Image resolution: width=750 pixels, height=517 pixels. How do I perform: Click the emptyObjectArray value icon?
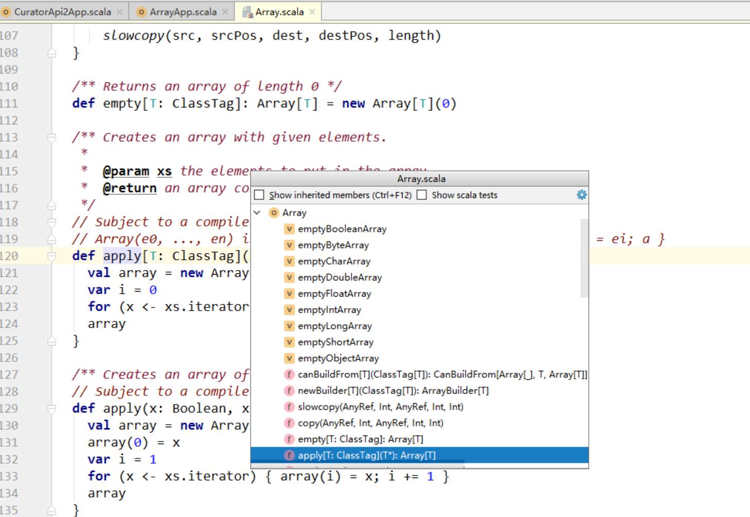coord(289,358)
